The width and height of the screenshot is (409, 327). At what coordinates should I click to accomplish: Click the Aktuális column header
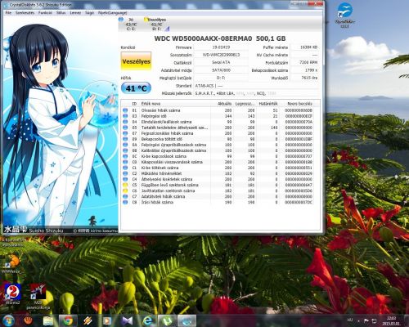222,104
